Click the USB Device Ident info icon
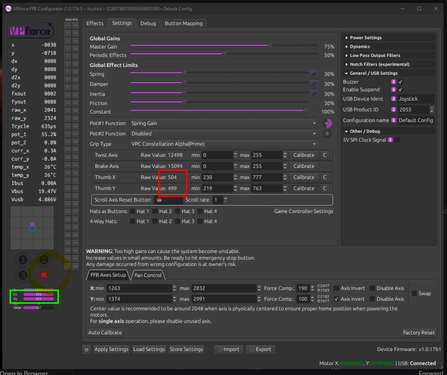The width and height of the screenshot is (447, 375). click(x=394, y=99)
